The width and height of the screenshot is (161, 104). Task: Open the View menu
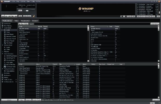(x=28, y=2)
